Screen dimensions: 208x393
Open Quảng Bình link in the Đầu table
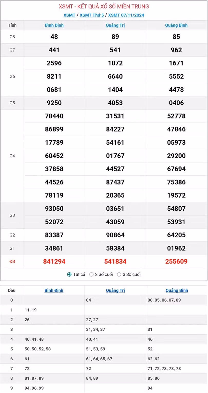[177, 291]
